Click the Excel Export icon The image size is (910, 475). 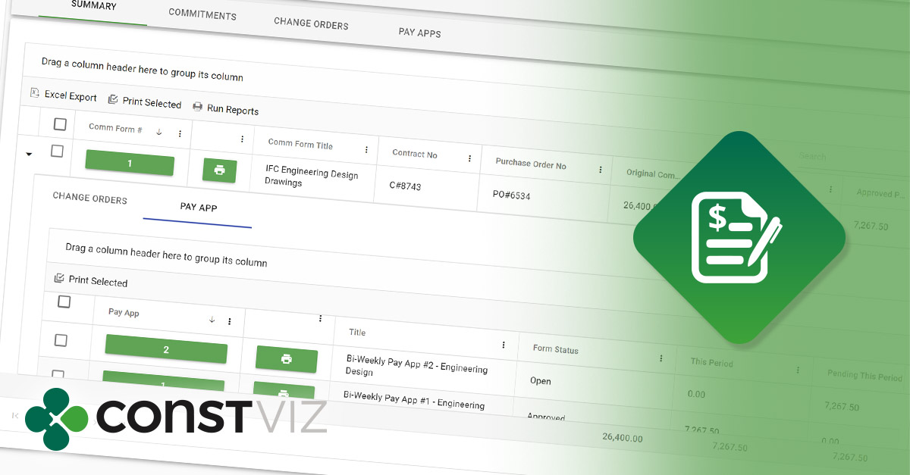(x=33, y=92)
